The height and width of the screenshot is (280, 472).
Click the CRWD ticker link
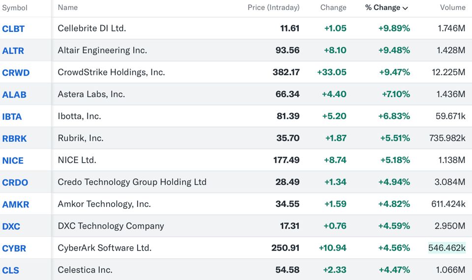click(16, 73)
